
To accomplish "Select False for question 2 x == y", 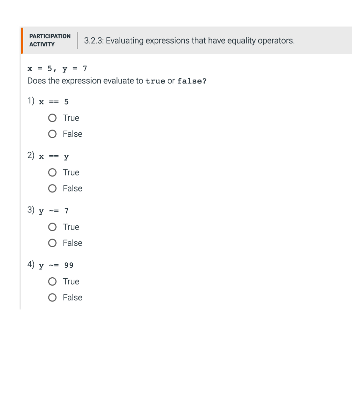I will [x=52, y=188].
